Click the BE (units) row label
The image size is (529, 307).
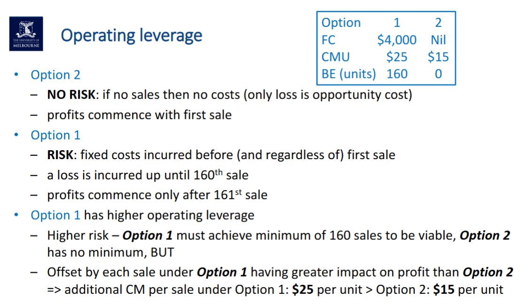point(349,74)
